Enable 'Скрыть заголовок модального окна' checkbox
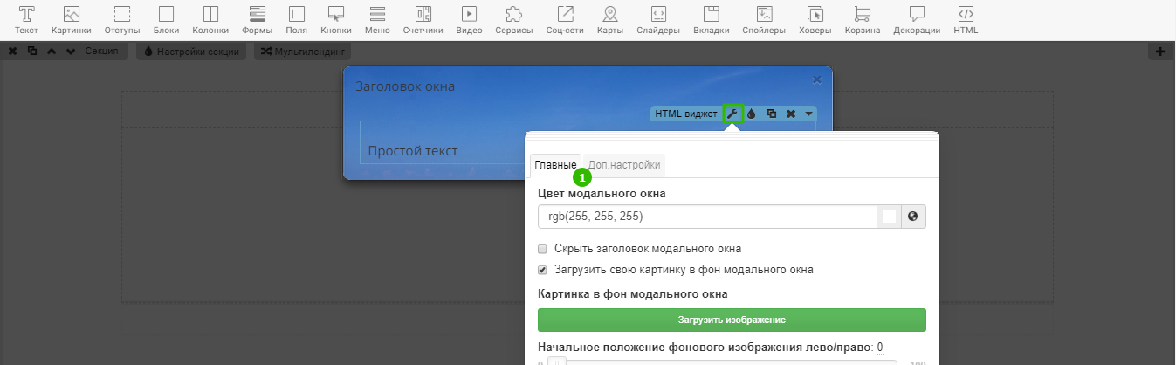Screen dimensions: 1176x365 [x=542, y=249]
